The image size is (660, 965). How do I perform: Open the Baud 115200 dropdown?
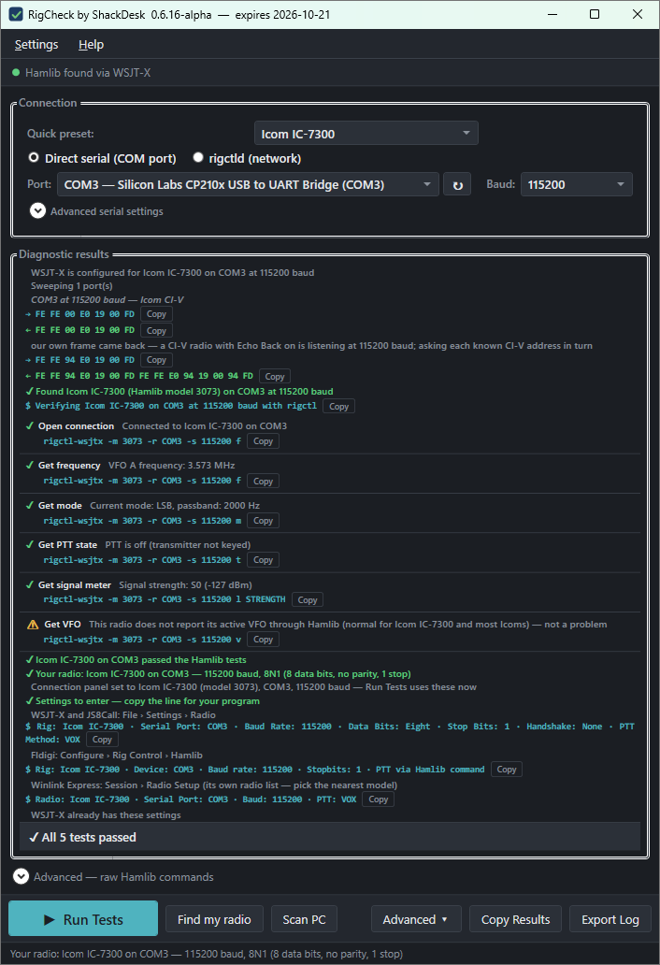click(x=577, y=184)
